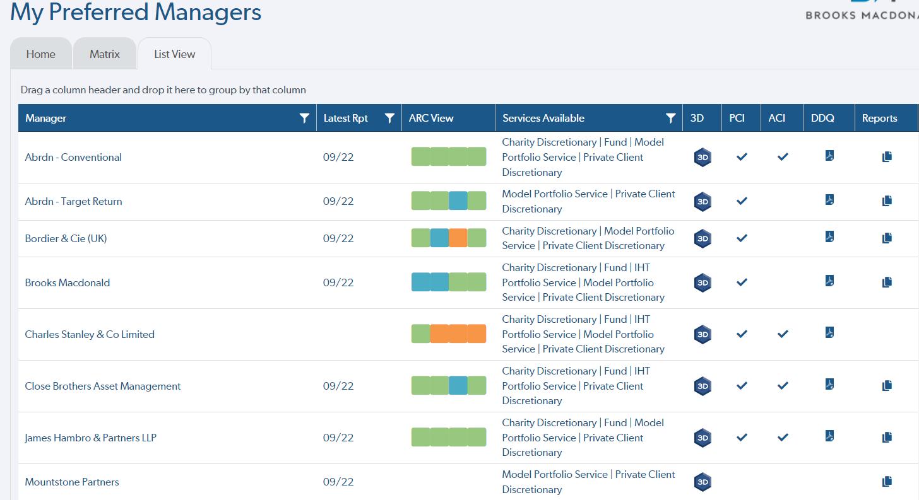Viewport: 919px width, 500px height.
Task: Click services available text for Bordier & Cie (UK)
Action: 588,238
